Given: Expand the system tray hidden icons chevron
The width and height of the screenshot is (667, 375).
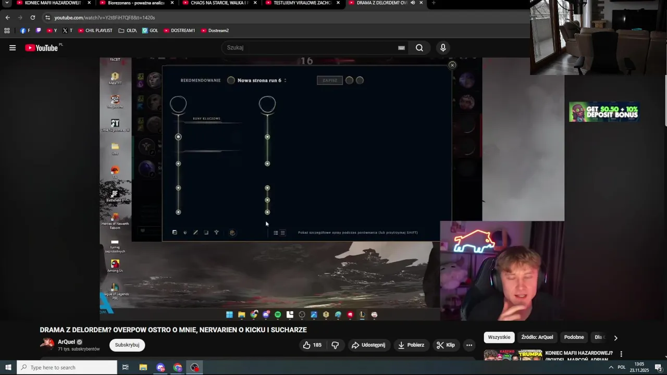Looking at the screenshot, I should (x=611, y=367).
